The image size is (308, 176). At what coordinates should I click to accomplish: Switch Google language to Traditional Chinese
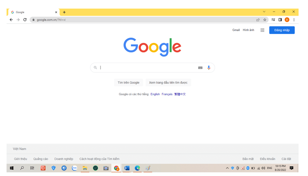[x=180, y=94]
